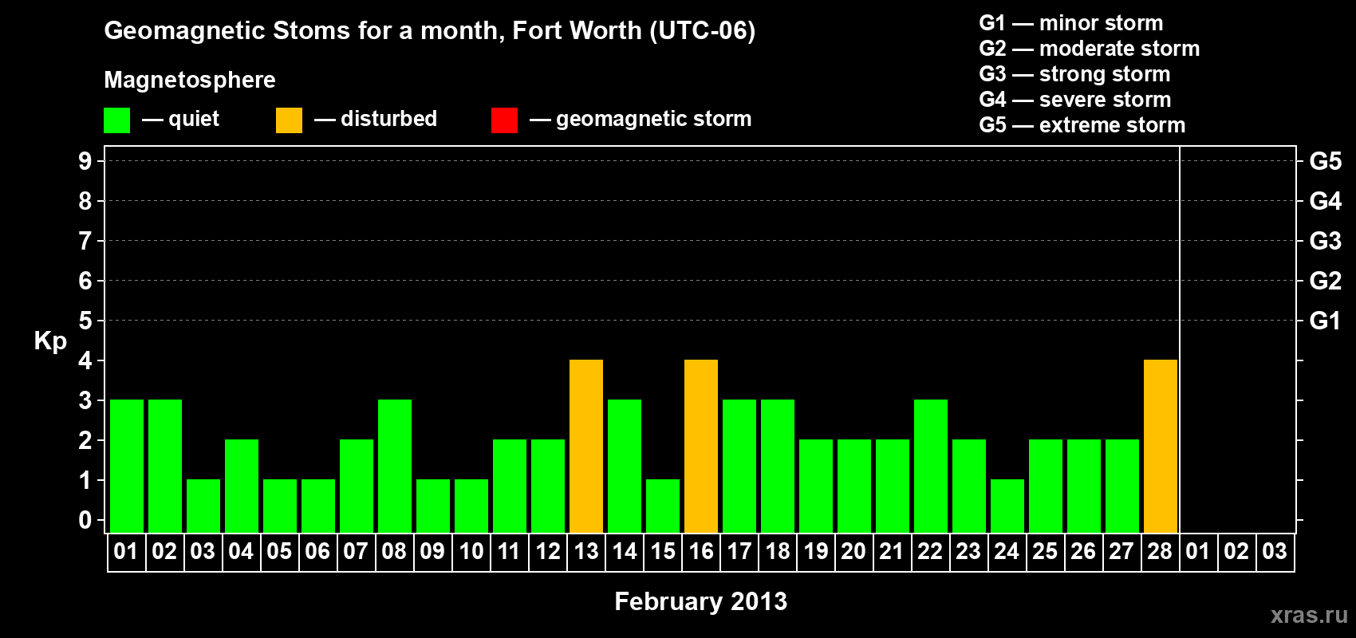
Task: Click the 'G5 — extreme storm' legend line
Action: tap(1082, 125)
